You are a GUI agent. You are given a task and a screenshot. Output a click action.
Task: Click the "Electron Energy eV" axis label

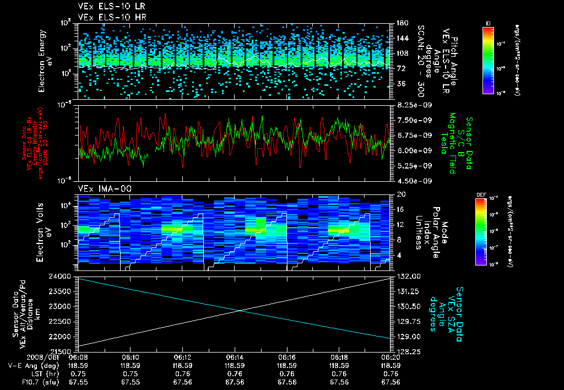pyautogui.click(x=46, y=61)
